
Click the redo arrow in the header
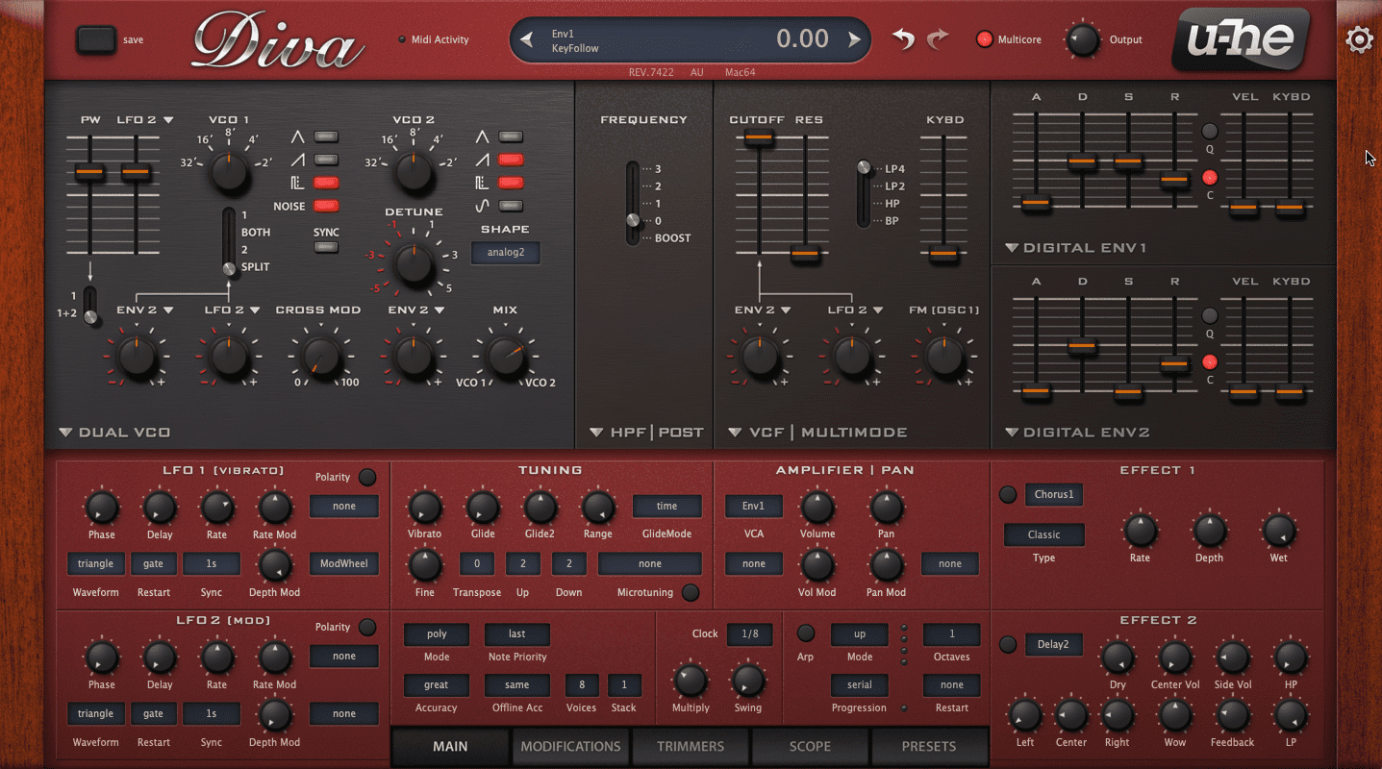pos(937,39)
